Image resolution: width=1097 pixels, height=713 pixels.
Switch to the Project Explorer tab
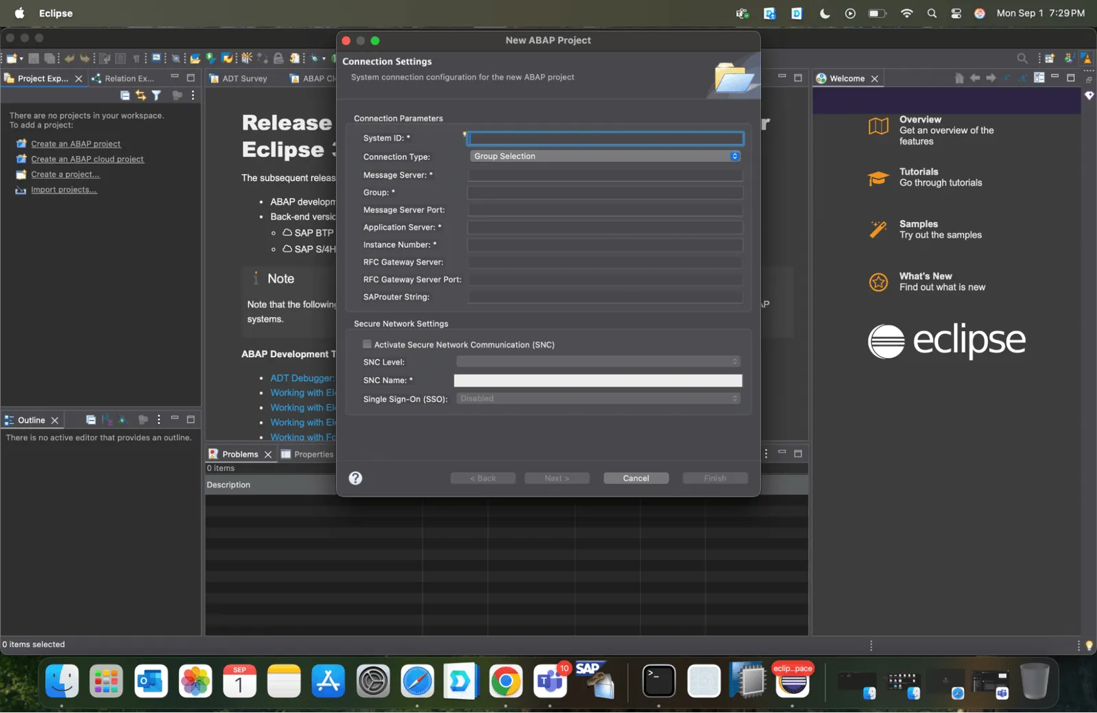(x=43, y=78)
